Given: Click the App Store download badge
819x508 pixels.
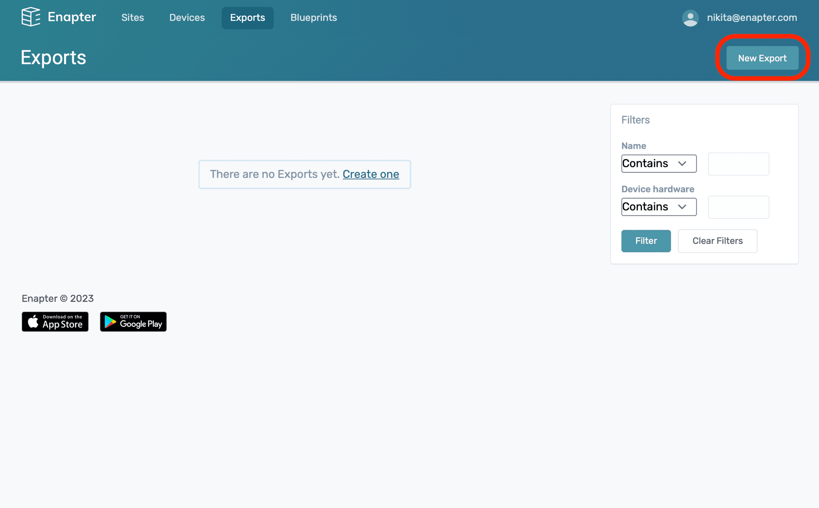Looking at the screenshot, I should tap(55, 322).
